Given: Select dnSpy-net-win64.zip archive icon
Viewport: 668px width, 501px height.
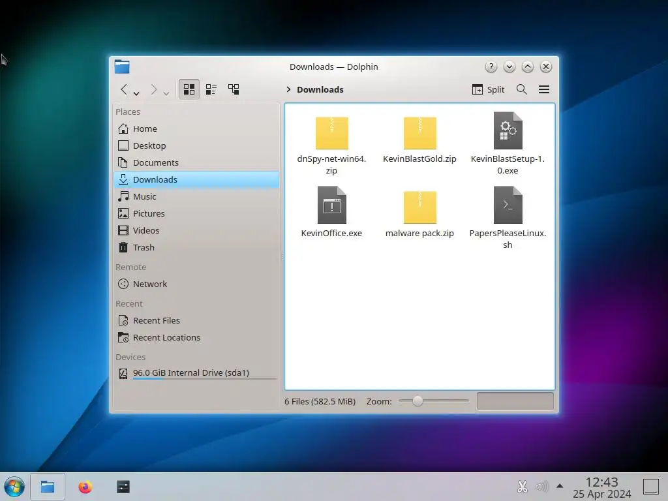Looking at the screenshot, I should tap(331, 133).
